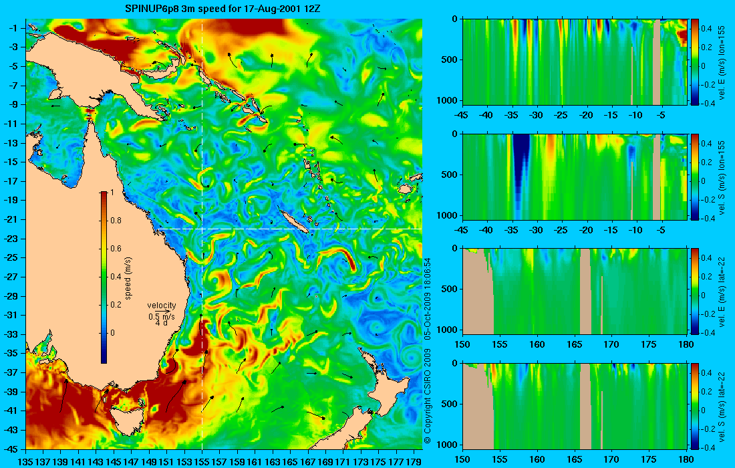This screenshot has height=468, width=735.
Task: Click the colorbar beside 'vel. S (m/s) lat=-22'
Action: point(695,406)
